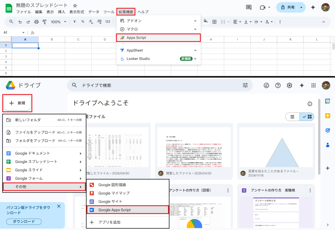335x230 pixels.
Task: Open more actions for アンケートの作り方 実験用
Action: (x=310, y=190)
